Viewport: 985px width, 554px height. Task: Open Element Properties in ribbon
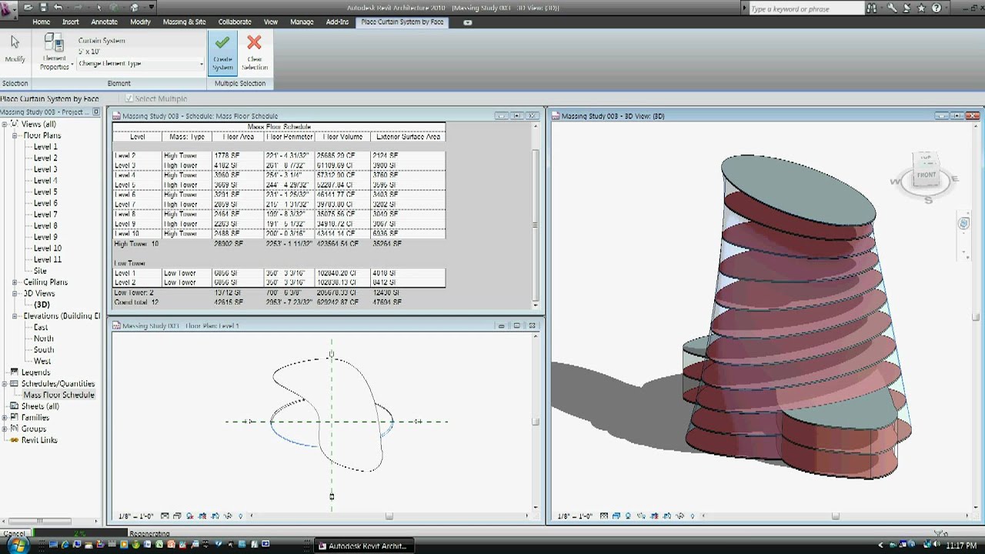(55, 52)
